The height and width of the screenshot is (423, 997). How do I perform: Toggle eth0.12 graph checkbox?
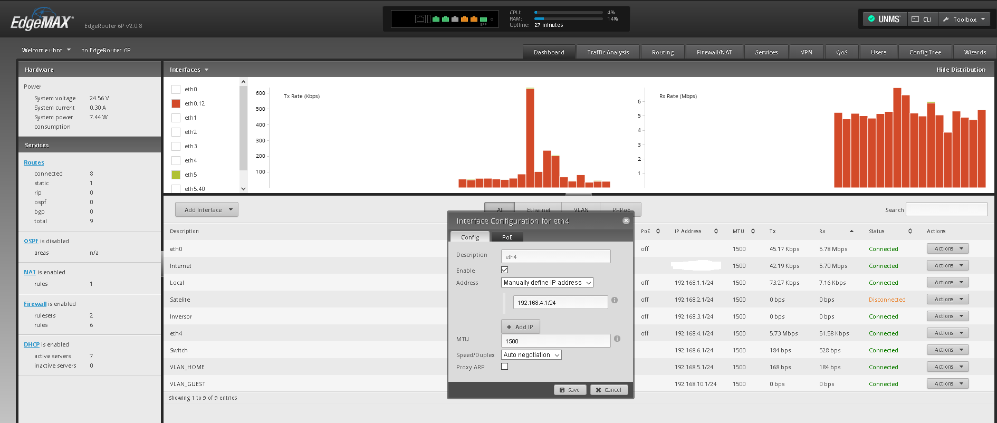coord(176,103)
